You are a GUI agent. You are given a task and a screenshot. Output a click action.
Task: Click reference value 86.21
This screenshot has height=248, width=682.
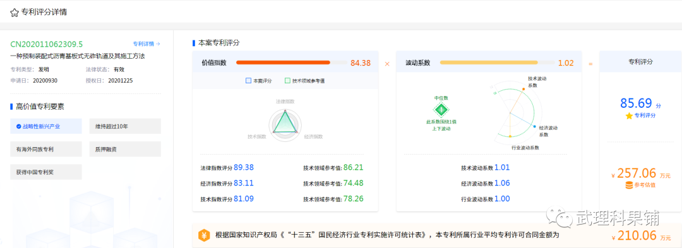coord(353,168)
